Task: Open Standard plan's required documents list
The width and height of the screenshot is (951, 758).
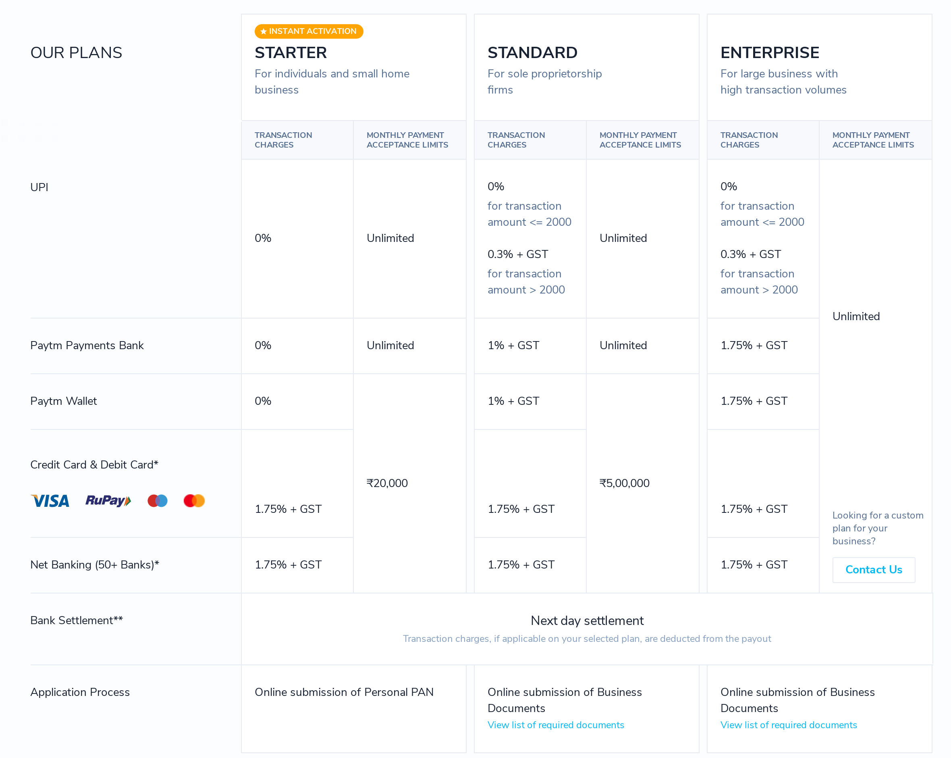Action: point(555,725)
